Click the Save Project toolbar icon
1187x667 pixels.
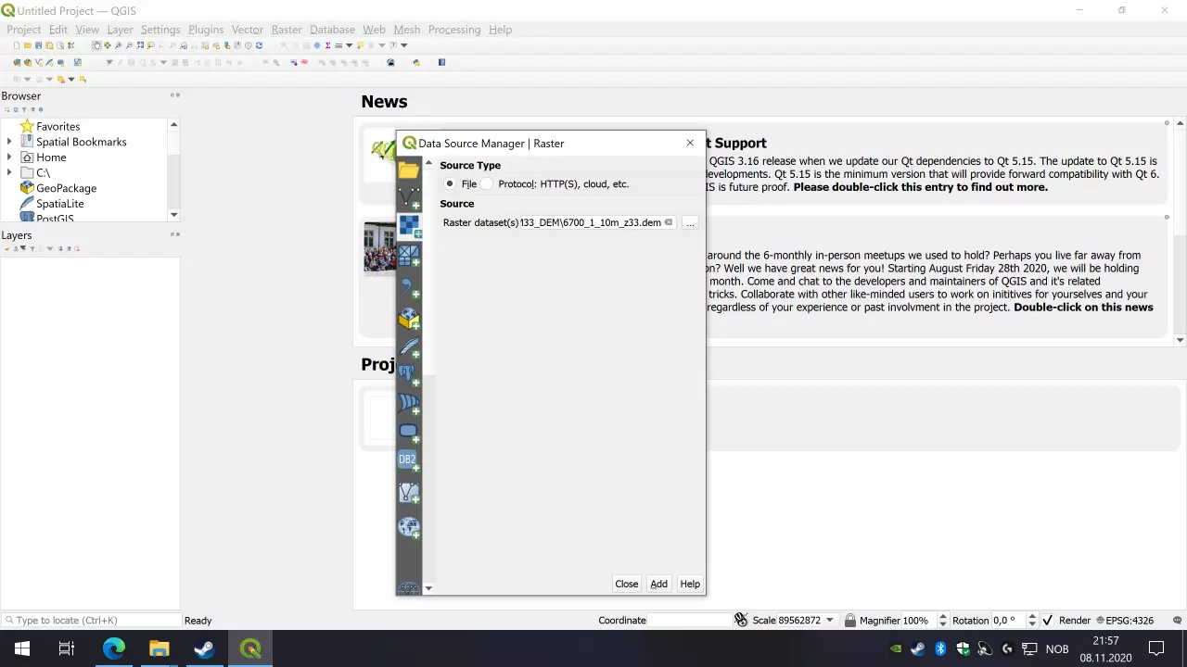click(38, 45)
